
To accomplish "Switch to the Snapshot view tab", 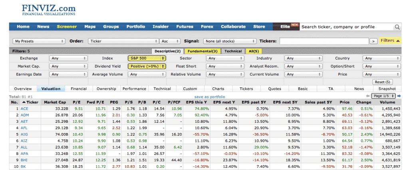I will coord(387,89).
